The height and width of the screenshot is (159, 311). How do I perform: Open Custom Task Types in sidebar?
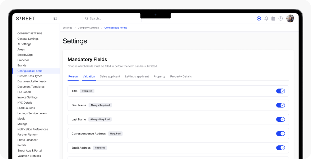click(30, 76)
